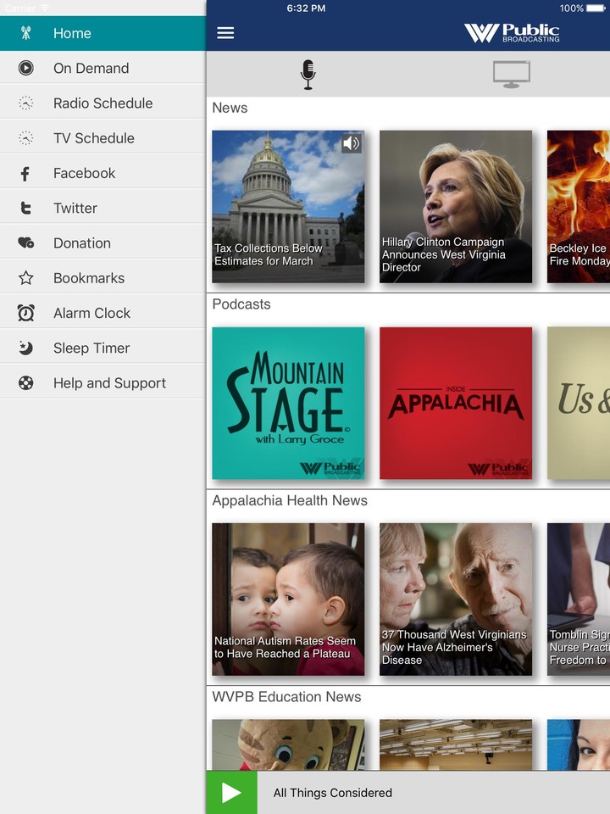Open Tax Collections Below Estimates story
610x814 pixels.
tap(288, 207)
